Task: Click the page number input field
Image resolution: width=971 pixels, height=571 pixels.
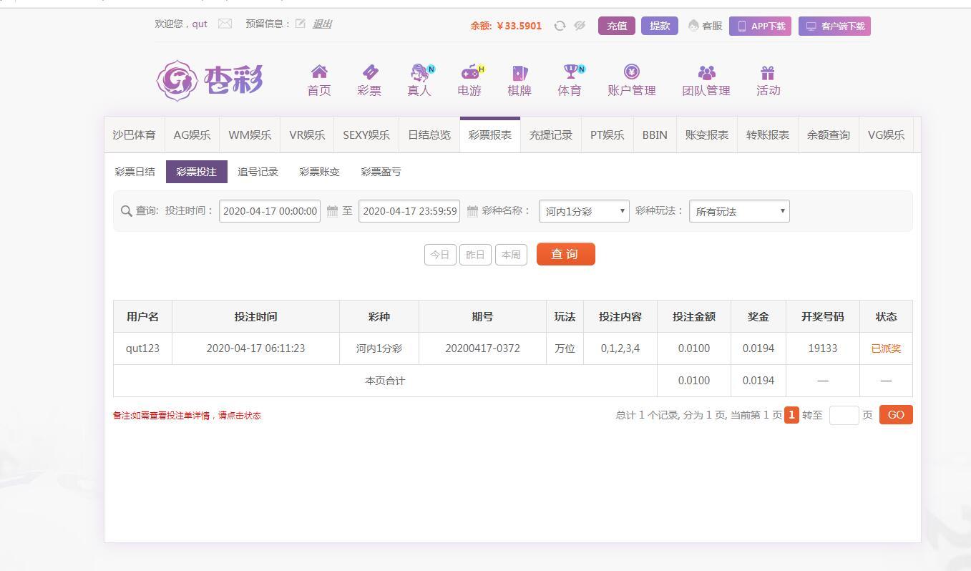Action: (844, 415)
